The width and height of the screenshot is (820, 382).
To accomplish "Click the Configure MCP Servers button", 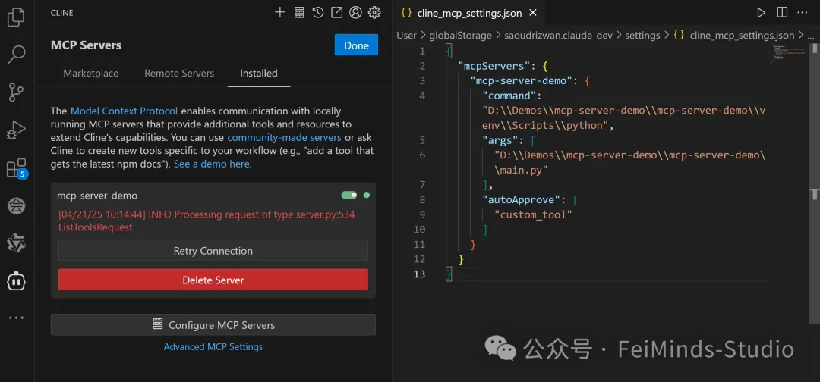I will coord(213,325).
